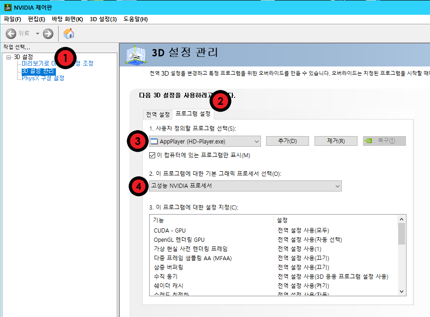
Task: Click the forward arrow navigation icon
Action: [48, 34]
